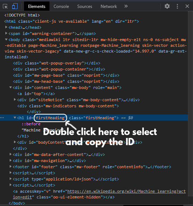Viewport: 193px width, 206px height.
Task: Open the three-dot customize DevTools menu
Action: tap(177, 6)
